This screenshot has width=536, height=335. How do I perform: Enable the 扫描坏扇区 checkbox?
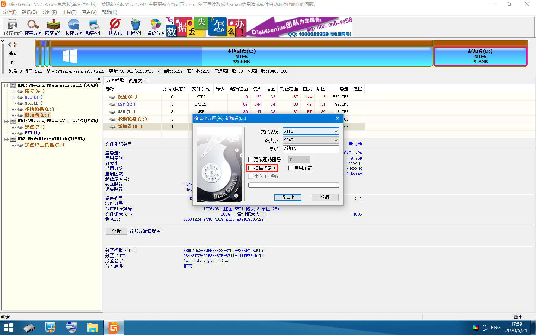(250, 168)
